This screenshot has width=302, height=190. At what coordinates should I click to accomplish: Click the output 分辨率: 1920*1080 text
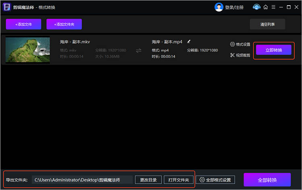click(x=203, y=50)
